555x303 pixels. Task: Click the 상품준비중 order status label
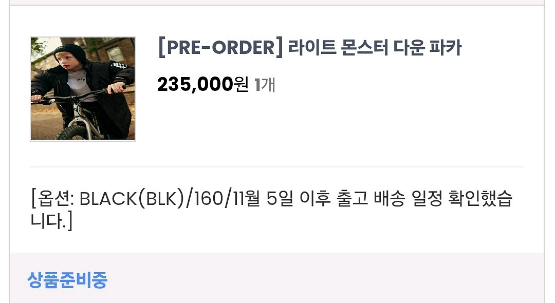(x=67, y=280)
